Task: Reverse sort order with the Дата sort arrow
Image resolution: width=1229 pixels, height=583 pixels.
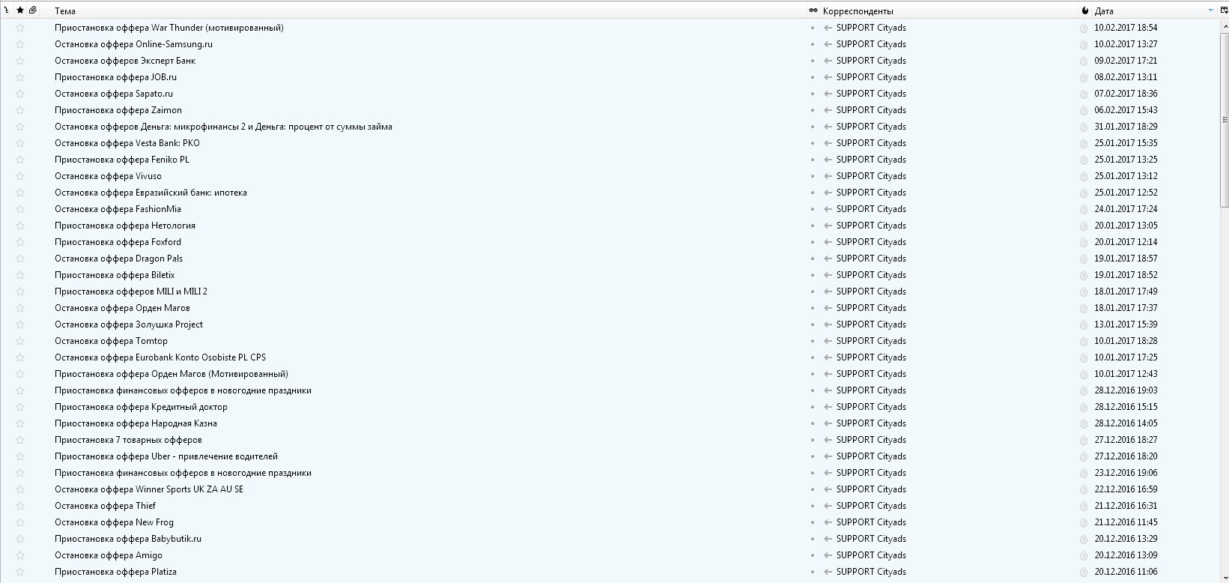Action: pyautogui.click(x=1211, y=10)
